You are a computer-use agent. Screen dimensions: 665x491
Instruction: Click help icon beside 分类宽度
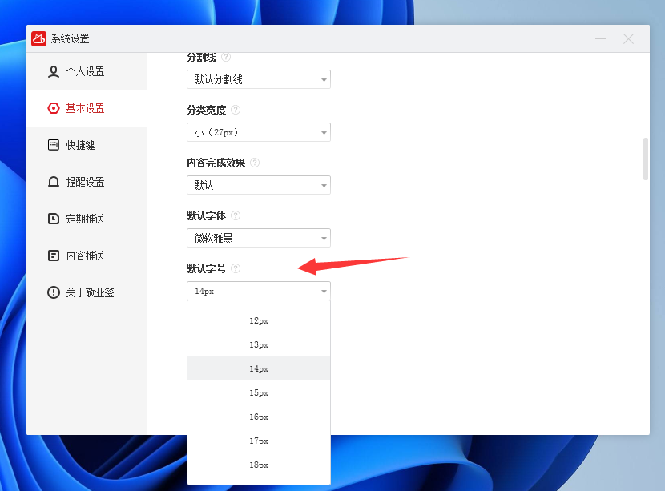[x=236, y=110]
